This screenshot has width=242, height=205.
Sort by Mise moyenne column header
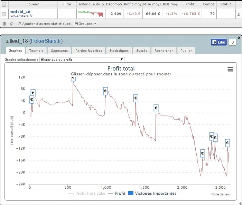152,4
